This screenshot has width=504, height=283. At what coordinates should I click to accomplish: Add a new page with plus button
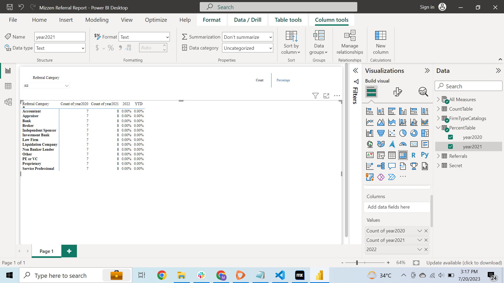[x=69, y=251]
